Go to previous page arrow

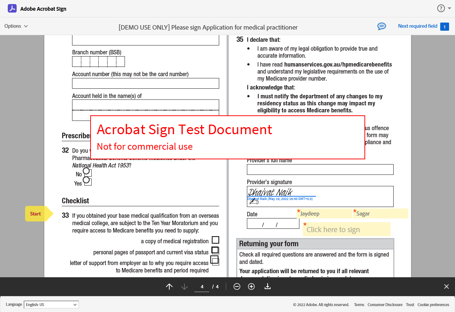[169, 286]
